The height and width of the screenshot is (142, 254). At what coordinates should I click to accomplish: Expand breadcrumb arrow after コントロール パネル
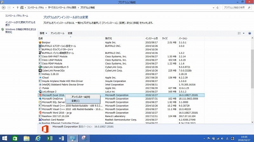46,8
